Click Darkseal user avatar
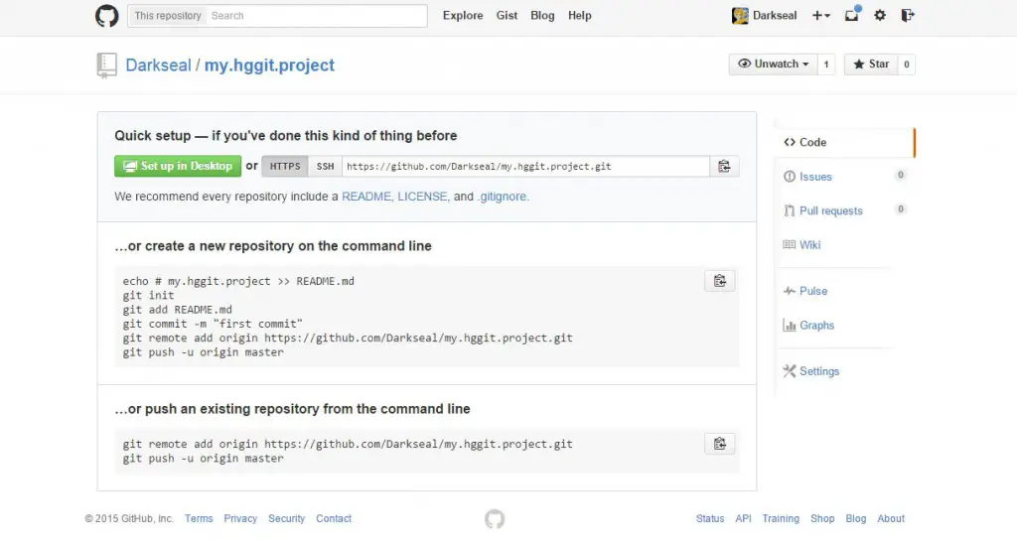The image size is (1017, 543). [x=740, y=16]
